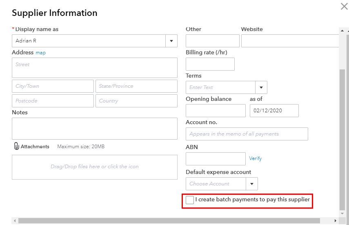Screen dimensions: 349x225
Task: Click the vertical scrollbar up arrow
Action: 342,31
